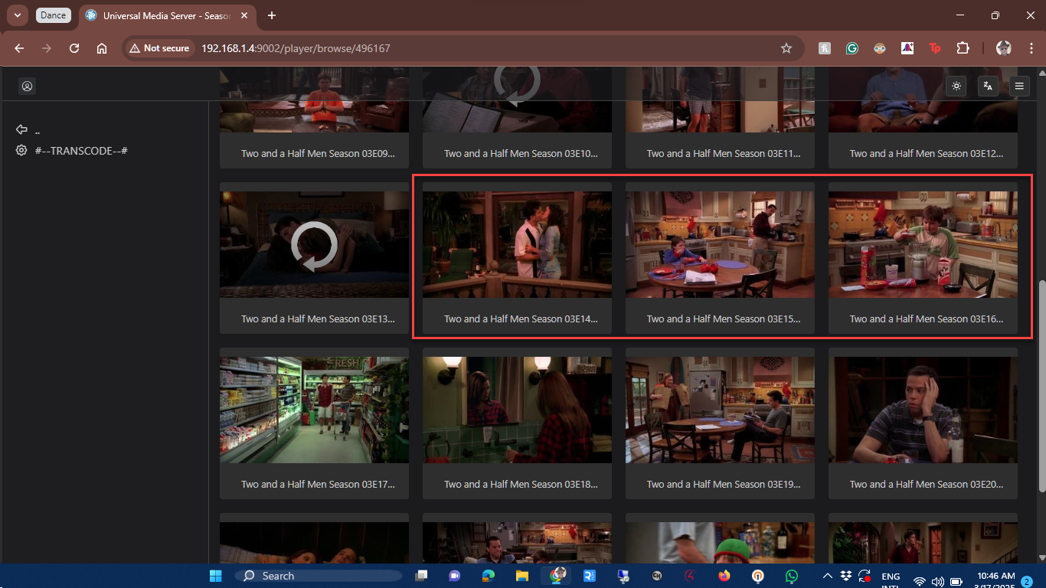Open the #--TRANSCODE--# folder
The width and height of the screenshot is (1046, 588).
(71, 151)
